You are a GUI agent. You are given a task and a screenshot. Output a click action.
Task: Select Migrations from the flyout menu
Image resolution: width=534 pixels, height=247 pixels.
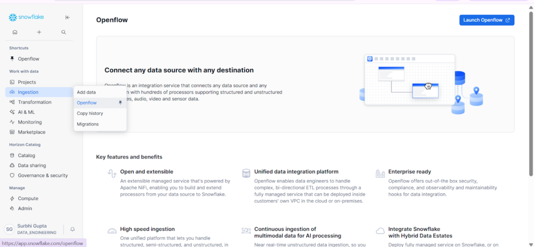[x=88, y=124]
